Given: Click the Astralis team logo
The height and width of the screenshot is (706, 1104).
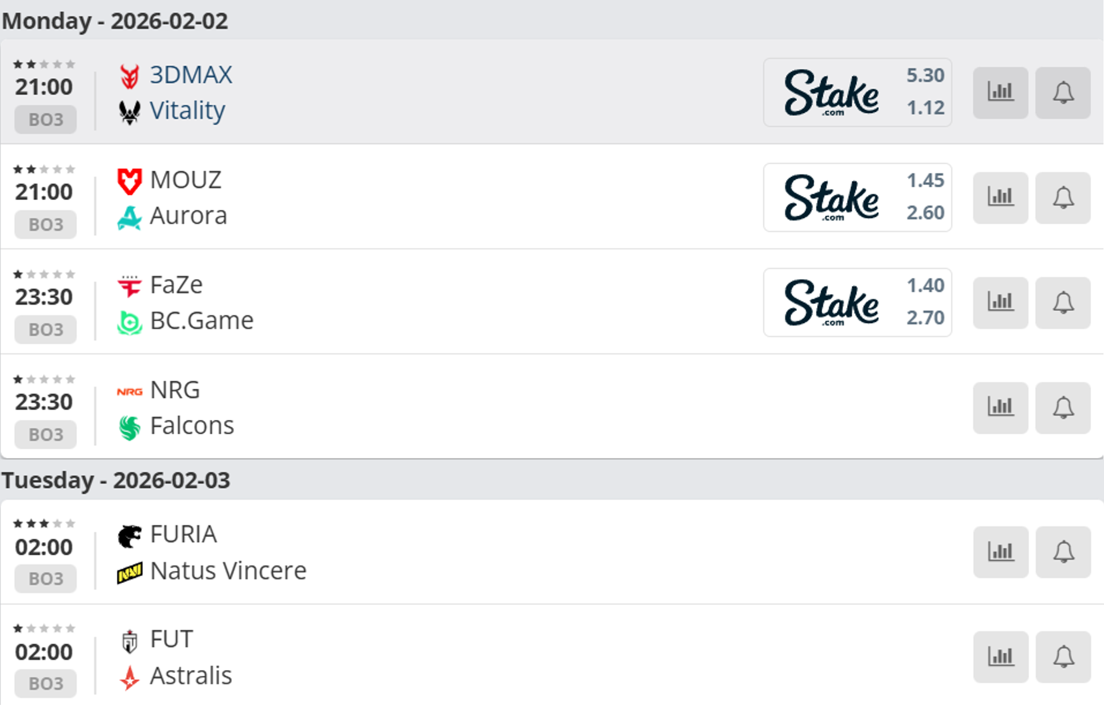Looking at the screenshot, I should (x=129, y=677).
